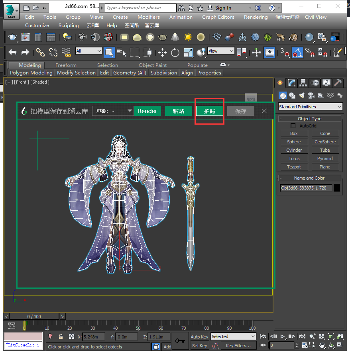This screenshot has height=354, width=350.
Task: Open Key Filters settings
Action: pyautogui.click(x=238, y=346)
